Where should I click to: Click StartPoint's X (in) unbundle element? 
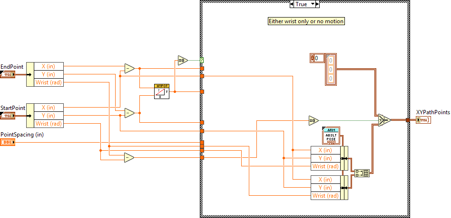point(49,108)
